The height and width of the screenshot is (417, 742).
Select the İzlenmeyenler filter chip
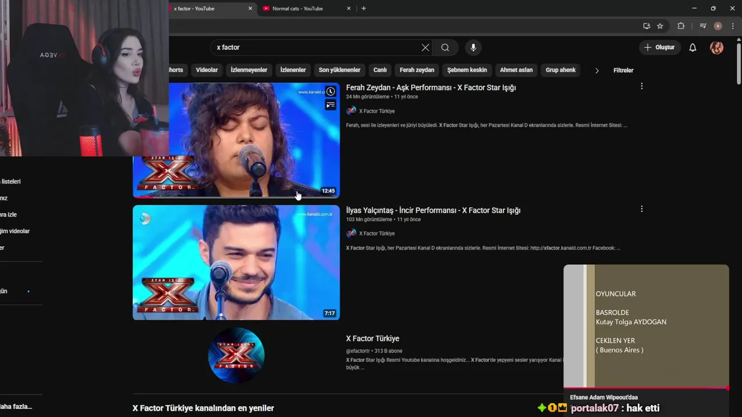[x=249, y=70]
